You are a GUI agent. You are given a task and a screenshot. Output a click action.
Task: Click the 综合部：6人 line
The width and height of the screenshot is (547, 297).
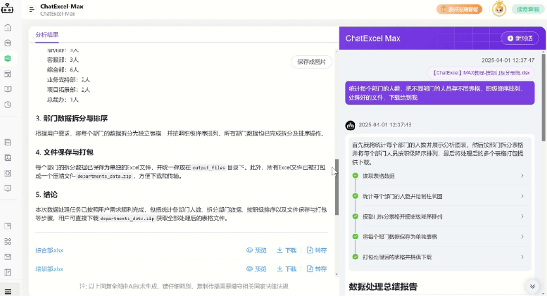[63, 70]
